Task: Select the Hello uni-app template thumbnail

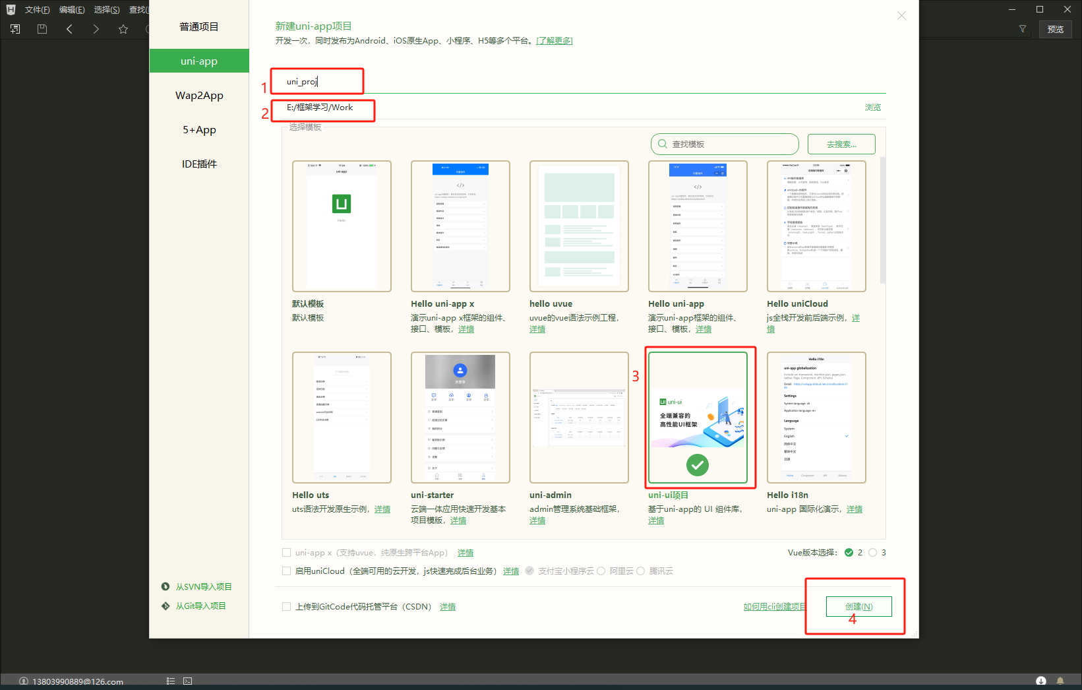Action: click(698, 226)
